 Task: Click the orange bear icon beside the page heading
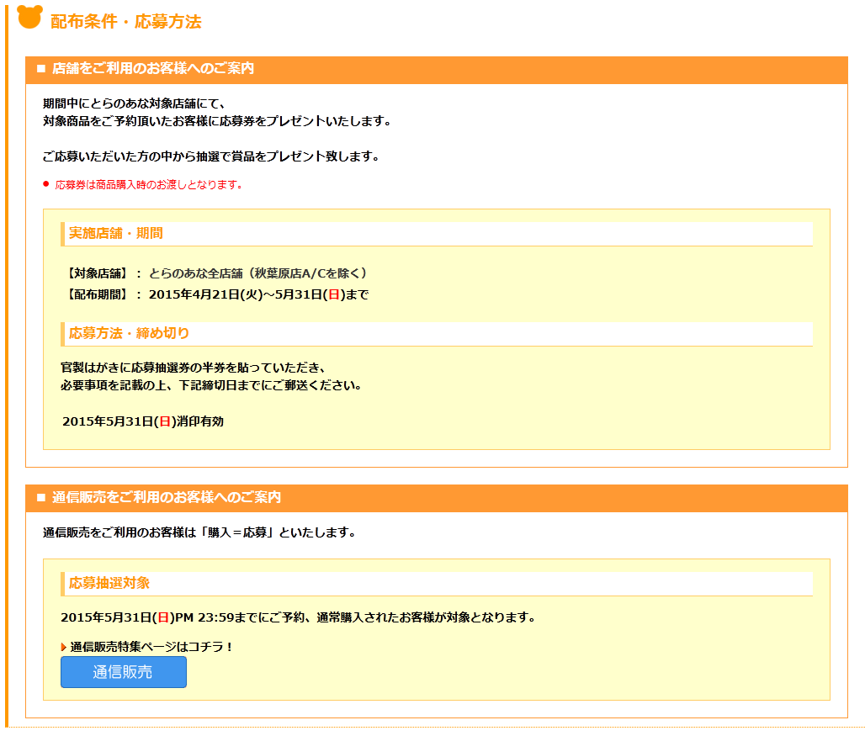click(29, 17)
